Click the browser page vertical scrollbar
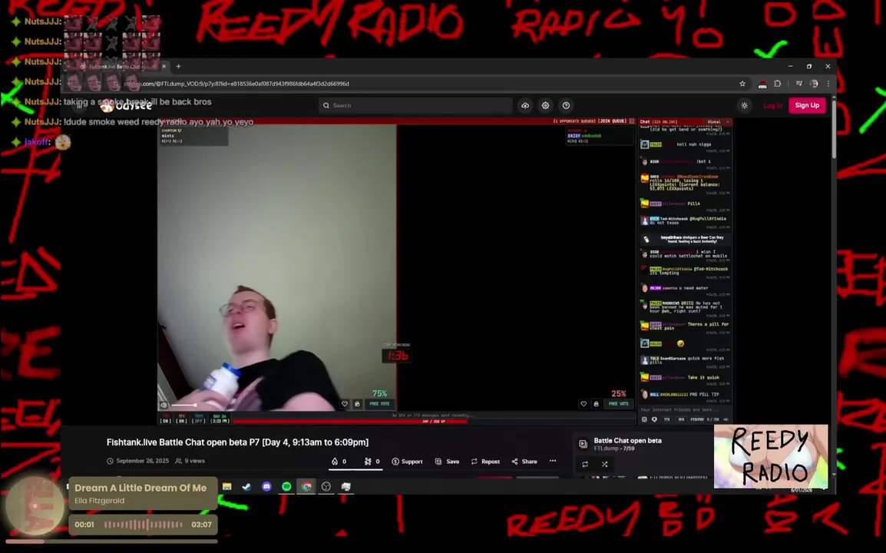This screenshot has width=886, height=553. click(834, 130)
